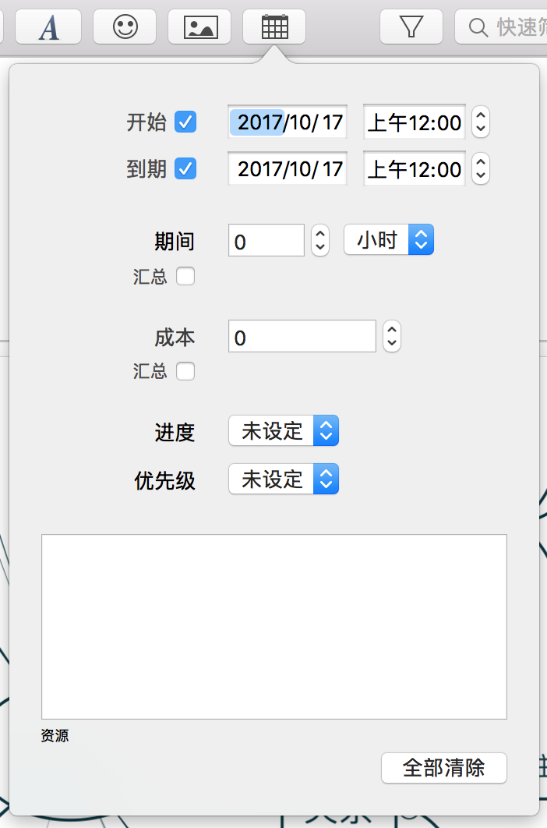Click the 期间 duration stepper arrows
Viewport: 547px width, 828px height.
coord(320,241)
